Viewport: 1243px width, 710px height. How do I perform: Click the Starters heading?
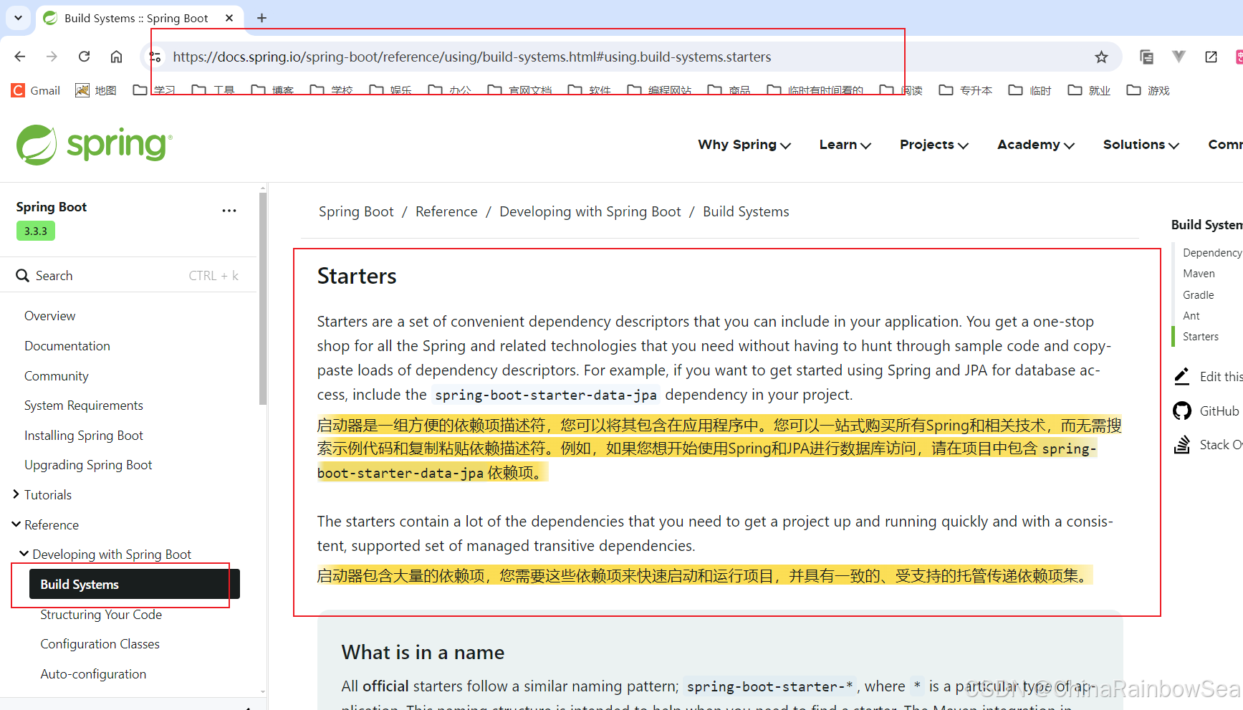point(357,276)
